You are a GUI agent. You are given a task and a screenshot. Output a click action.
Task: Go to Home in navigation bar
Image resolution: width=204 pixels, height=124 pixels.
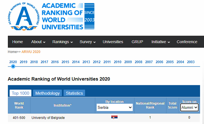coord(18,42)
